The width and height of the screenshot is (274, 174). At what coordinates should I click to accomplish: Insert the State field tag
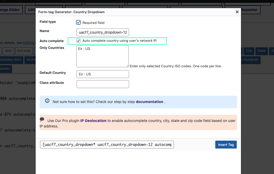[261, 51]
